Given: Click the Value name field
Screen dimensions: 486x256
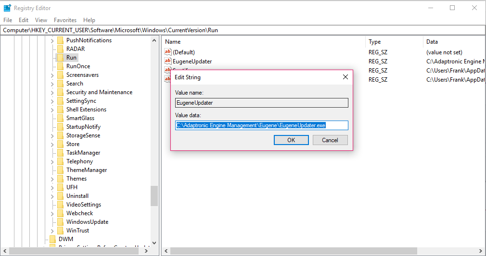Looking at the screenshot, I should pos(262,103).
